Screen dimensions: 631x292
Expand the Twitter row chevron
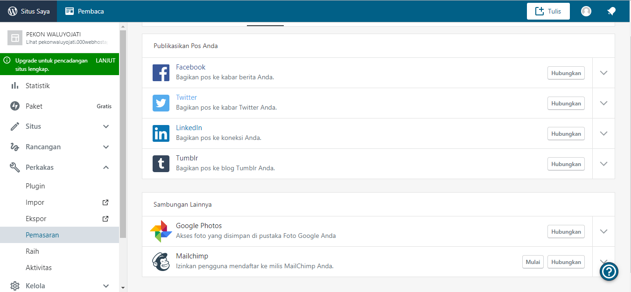(603, 103)
